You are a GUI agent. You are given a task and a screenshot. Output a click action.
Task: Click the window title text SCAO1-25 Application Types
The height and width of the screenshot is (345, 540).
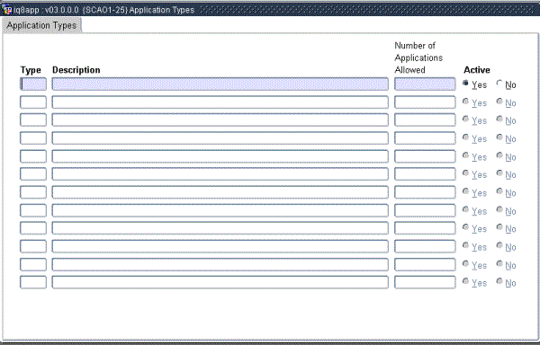[139, 10]
